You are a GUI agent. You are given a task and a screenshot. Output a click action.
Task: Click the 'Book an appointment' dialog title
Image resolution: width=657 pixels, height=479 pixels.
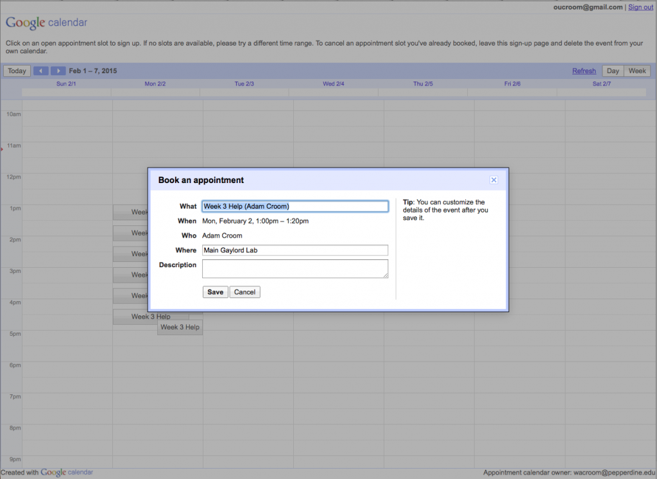pos(201,180)
